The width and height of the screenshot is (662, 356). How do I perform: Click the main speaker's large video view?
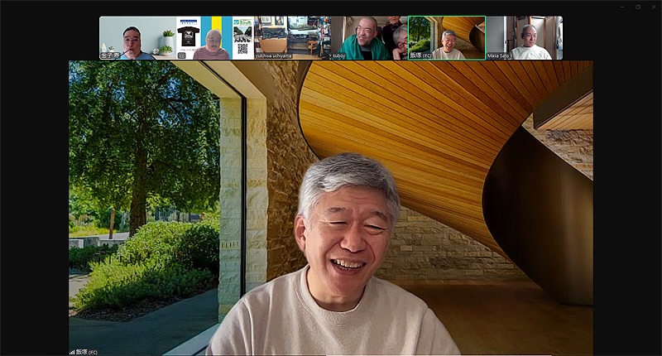(331, 207)
